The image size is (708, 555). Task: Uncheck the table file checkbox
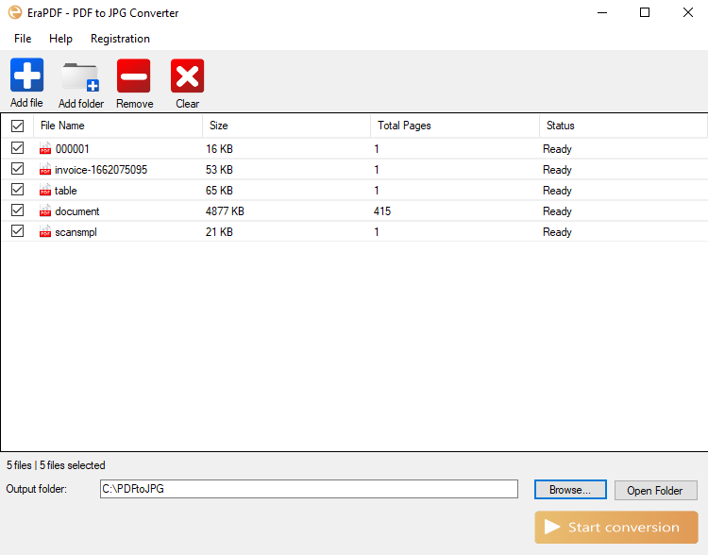coord(18,189)
